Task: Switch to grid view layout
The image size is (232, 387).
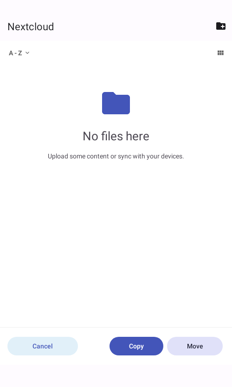Action: [x=220, y=53]
